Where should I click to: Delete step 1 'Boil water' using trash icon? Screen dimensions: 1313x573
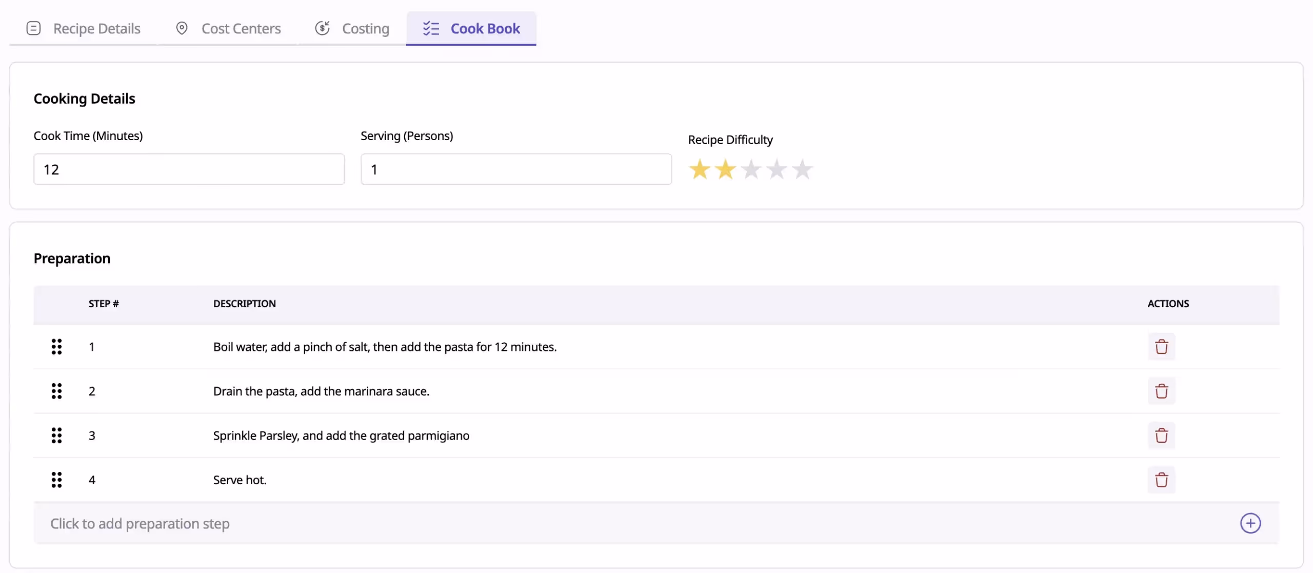[x=1161, y=347]
